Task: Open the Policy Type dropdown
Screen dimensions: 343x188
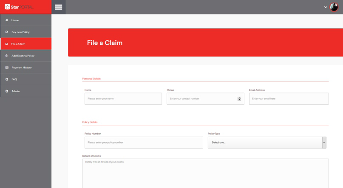Action: (264, 143)
